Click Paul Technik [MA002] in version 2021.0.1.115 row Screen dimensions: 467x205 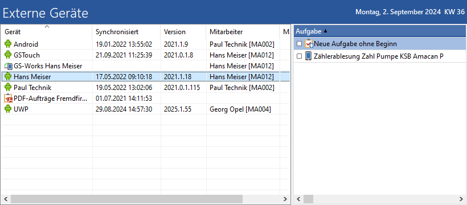(x=241, y=88)
